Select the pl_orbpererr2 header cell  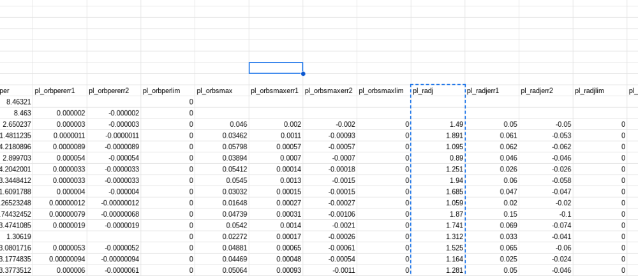click(114, 91)
